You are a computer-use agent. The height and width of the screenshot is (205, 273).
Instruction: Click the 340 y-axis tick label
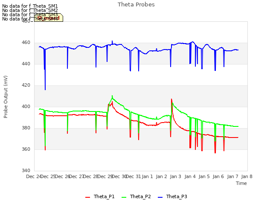coord(26,170)
